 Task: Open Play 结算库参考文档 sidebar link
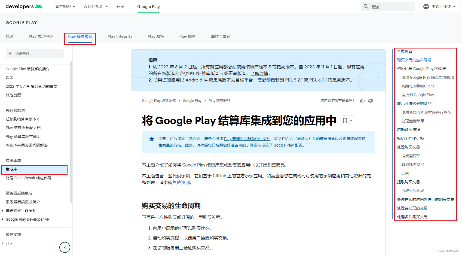click(23, 128)
